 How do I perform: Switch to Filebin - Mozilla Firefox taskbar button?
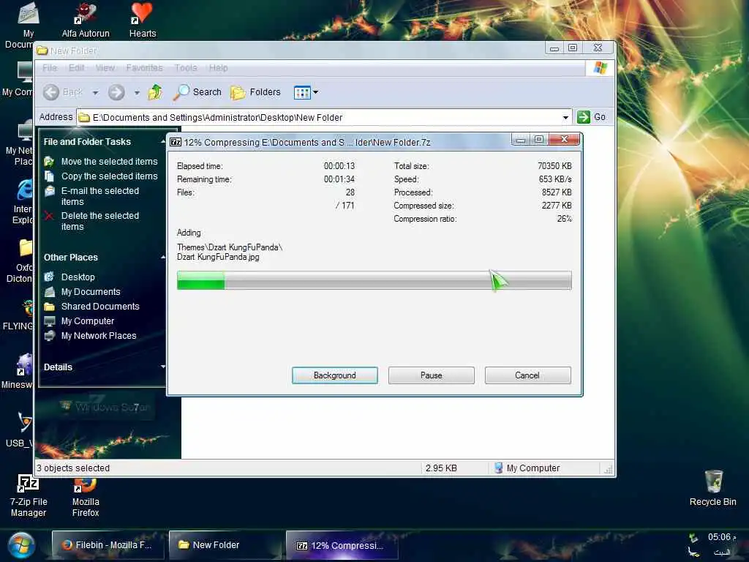pos(108,544)
